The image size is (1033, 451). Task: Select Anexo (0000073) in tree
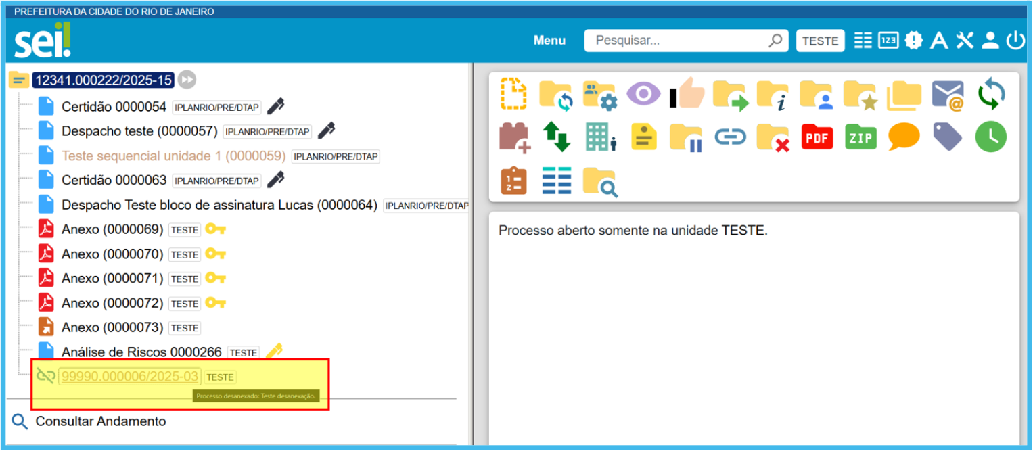click(112, 327)
